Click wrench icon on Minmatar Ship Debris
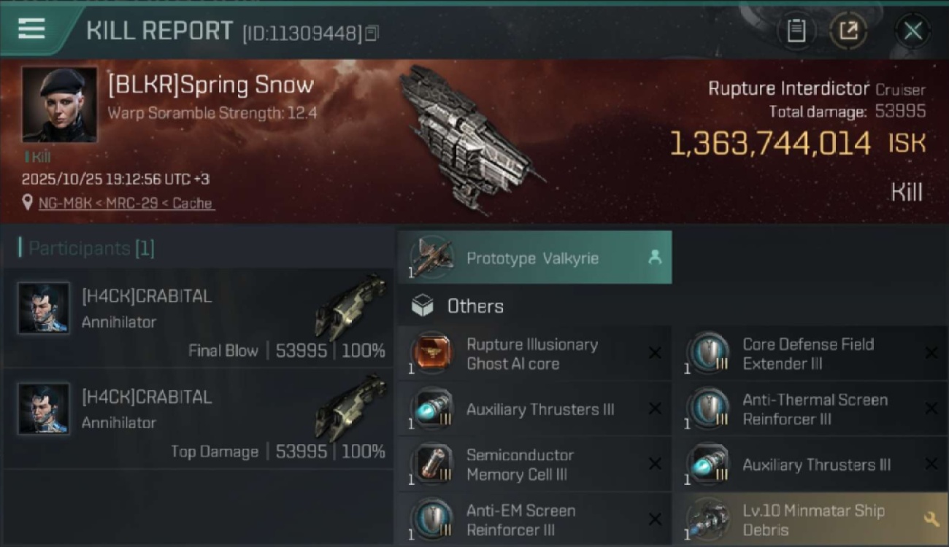949x547 pixels. pos(931,519)
